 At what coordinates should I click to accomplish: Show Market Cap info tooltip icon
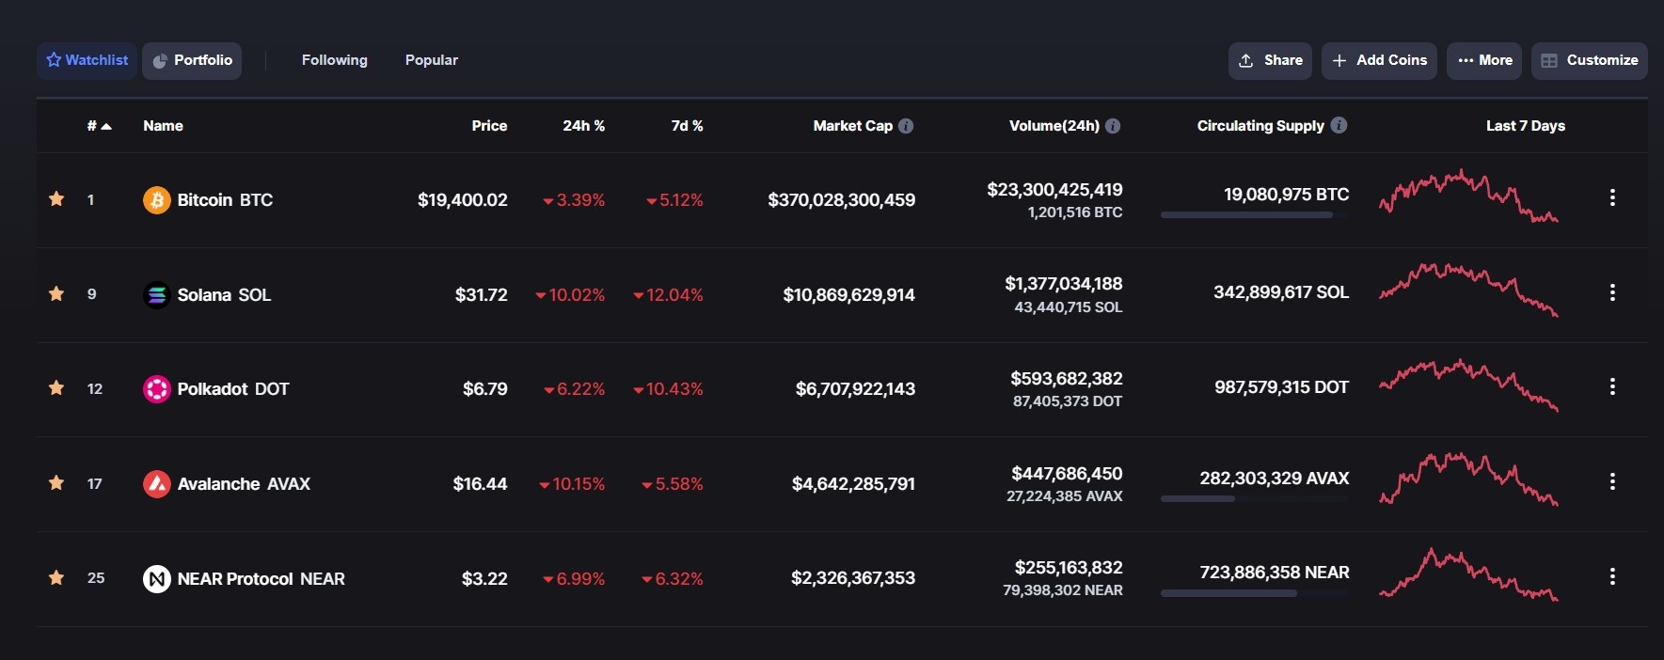pos(906,126)
